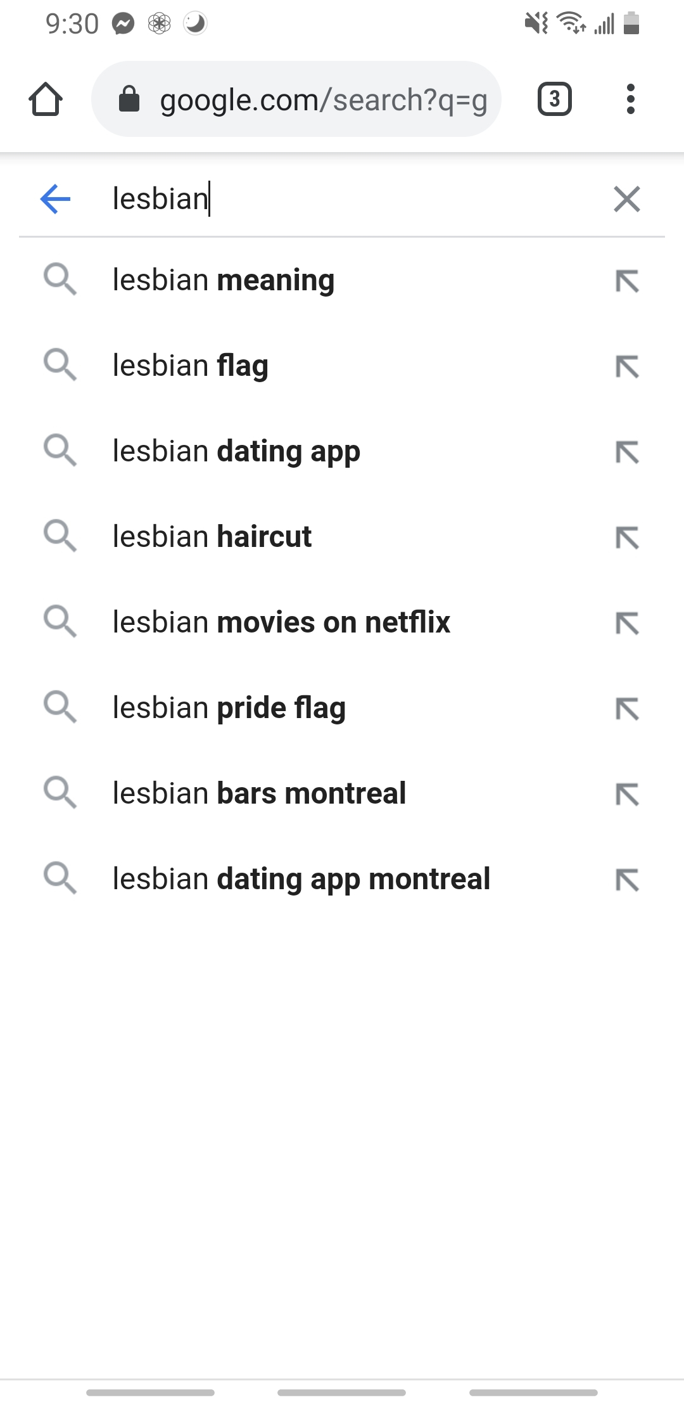
Task: Tap search icon next to 'lesbian haircut'
Action: coord(60,537)
